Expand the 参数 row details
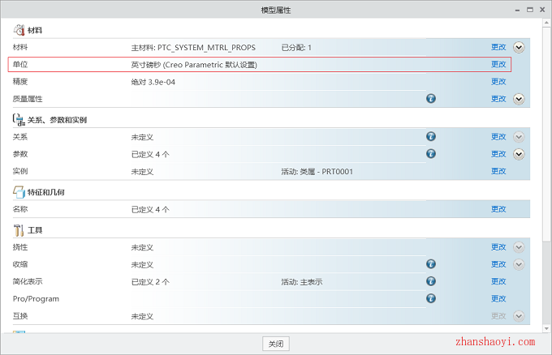The image size is (552, 355). 519,154
